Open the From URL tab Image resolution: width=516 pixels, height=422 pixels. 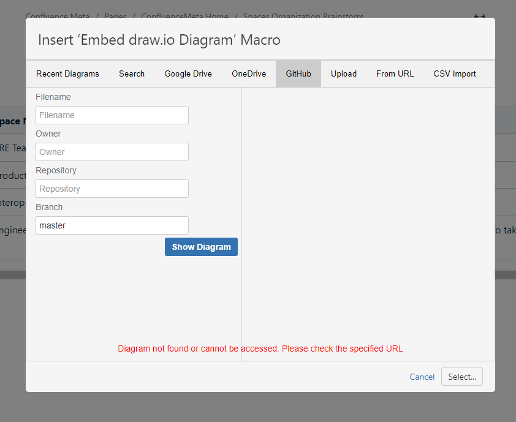point(395,73)
